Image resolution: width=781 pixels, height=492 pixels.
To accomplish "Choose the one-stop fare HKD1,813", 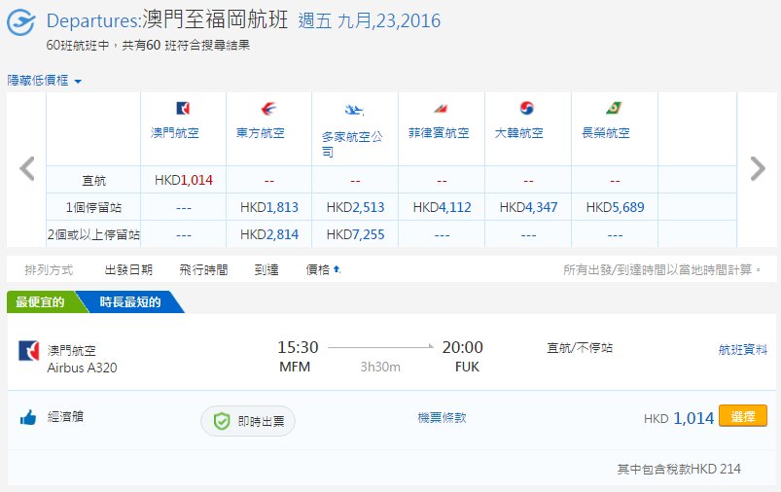I will coord(269,207).
